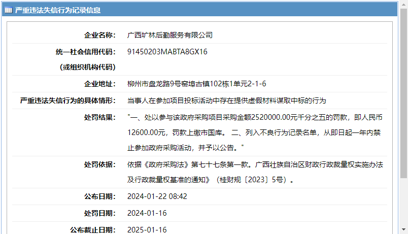
Task: Click the basis line citing 《政府采购法》第七十七条
Action: pyautogui.click(x=255, y=164)
